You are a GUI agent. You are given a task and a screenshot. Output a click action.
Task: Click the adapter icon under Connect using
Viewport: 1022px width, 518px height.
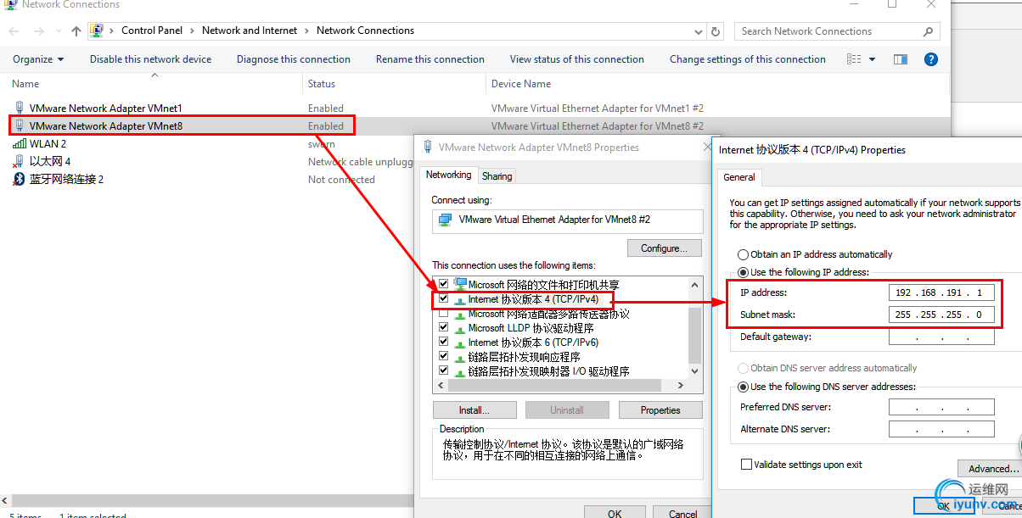[445, 220]
